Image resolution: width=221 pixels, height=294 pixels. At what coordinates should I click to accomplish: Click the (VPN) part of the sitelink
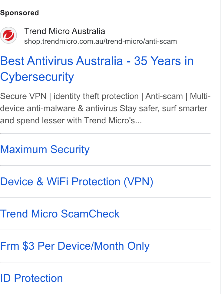pos(138,182)
